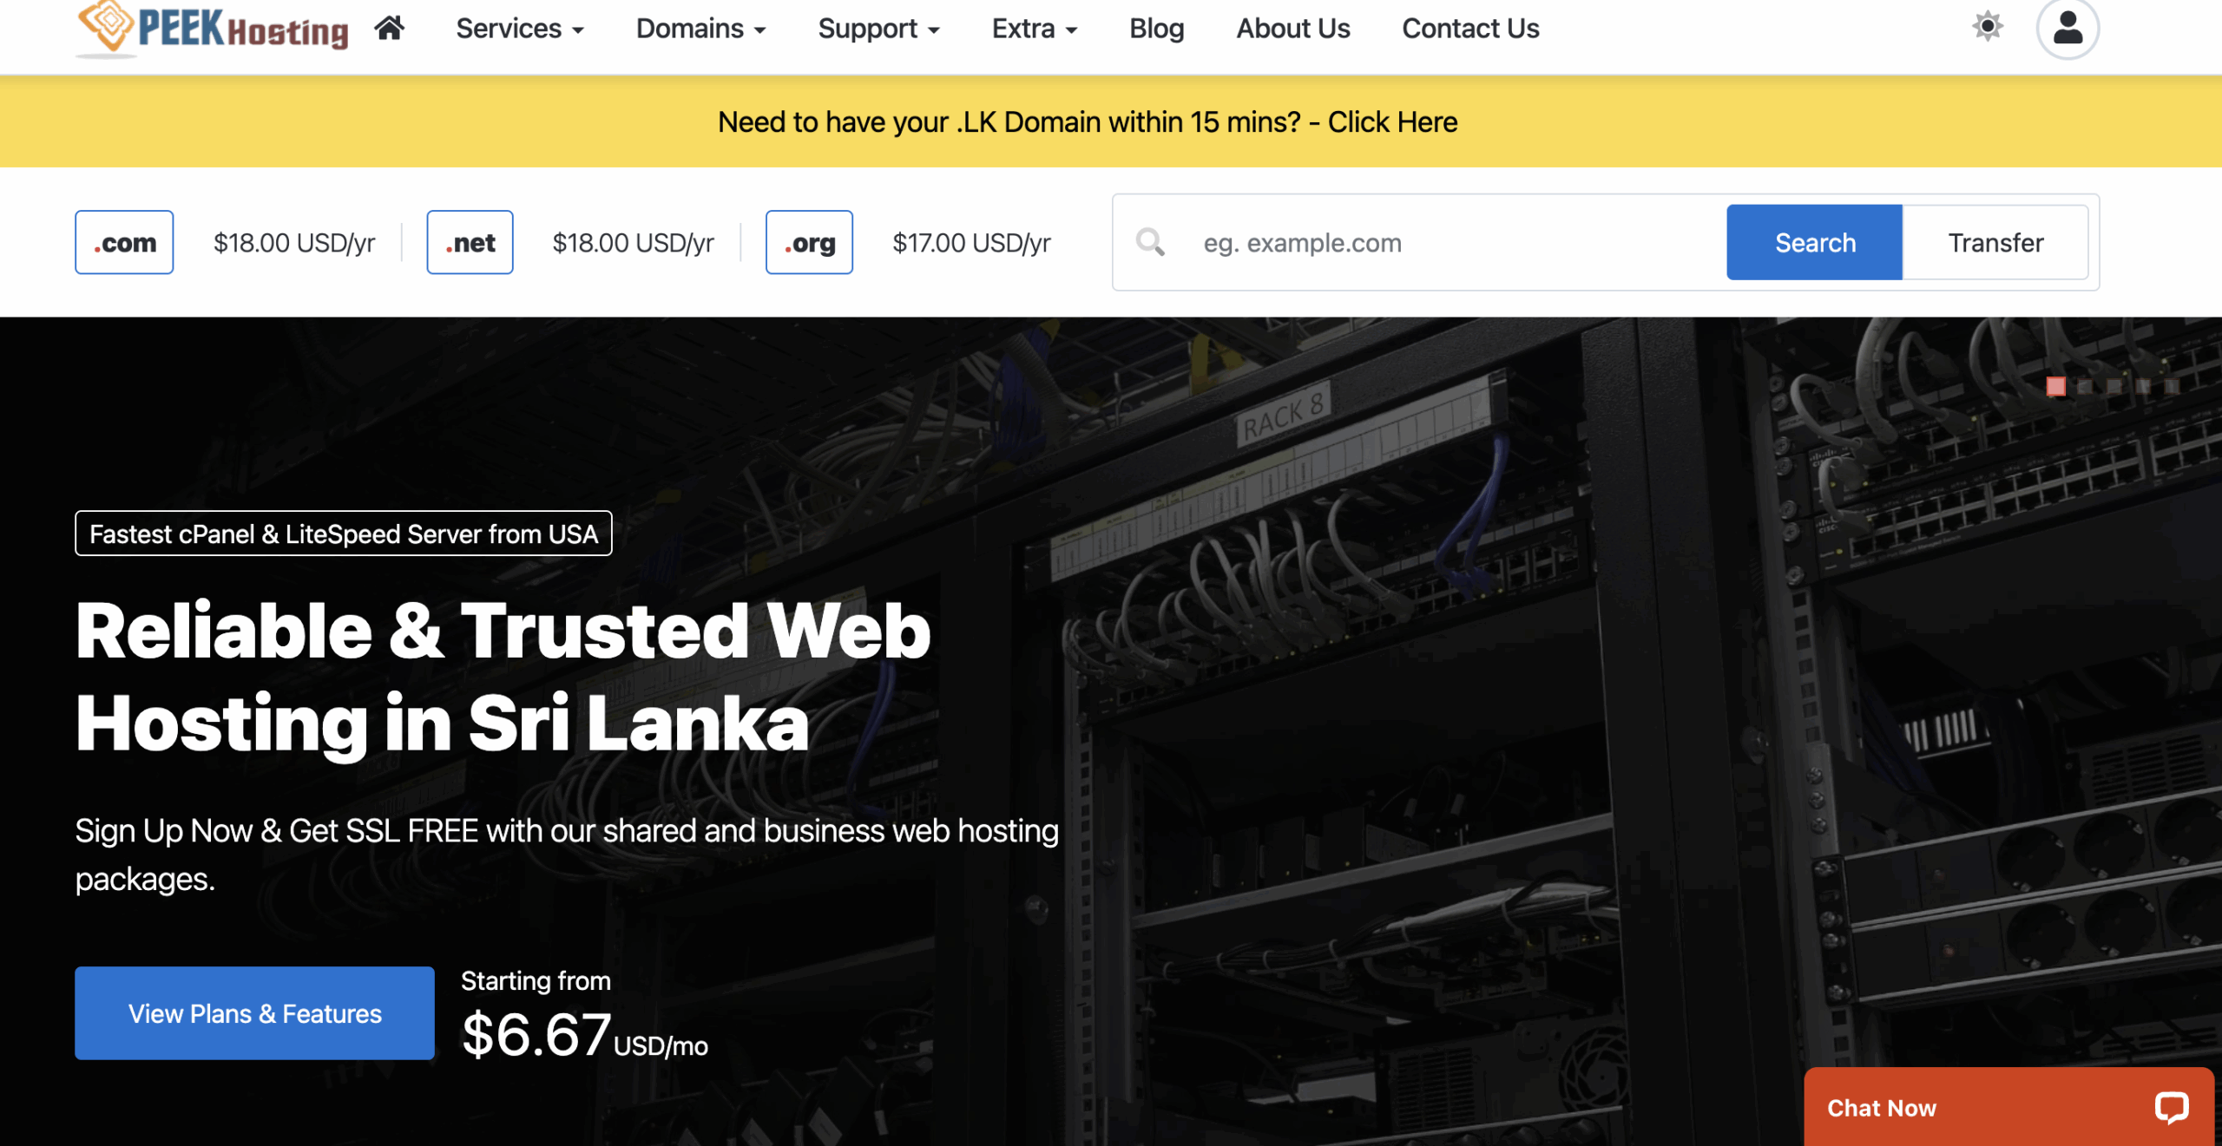Screen dimensions: 2222x1146
Task: Go to home via house icon
Action: [x=389, y=29]
